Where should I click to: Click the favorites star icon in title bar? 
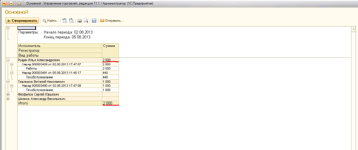19,4
